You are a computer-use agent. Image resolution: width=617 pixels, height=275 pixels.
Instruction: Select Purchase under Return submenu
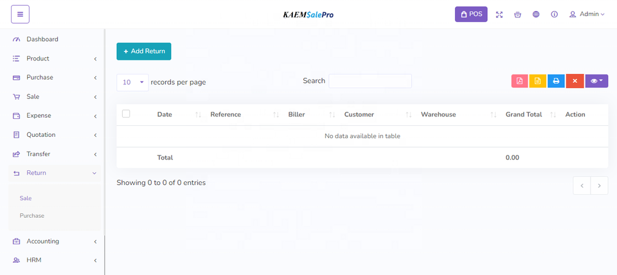coord(32,216)
